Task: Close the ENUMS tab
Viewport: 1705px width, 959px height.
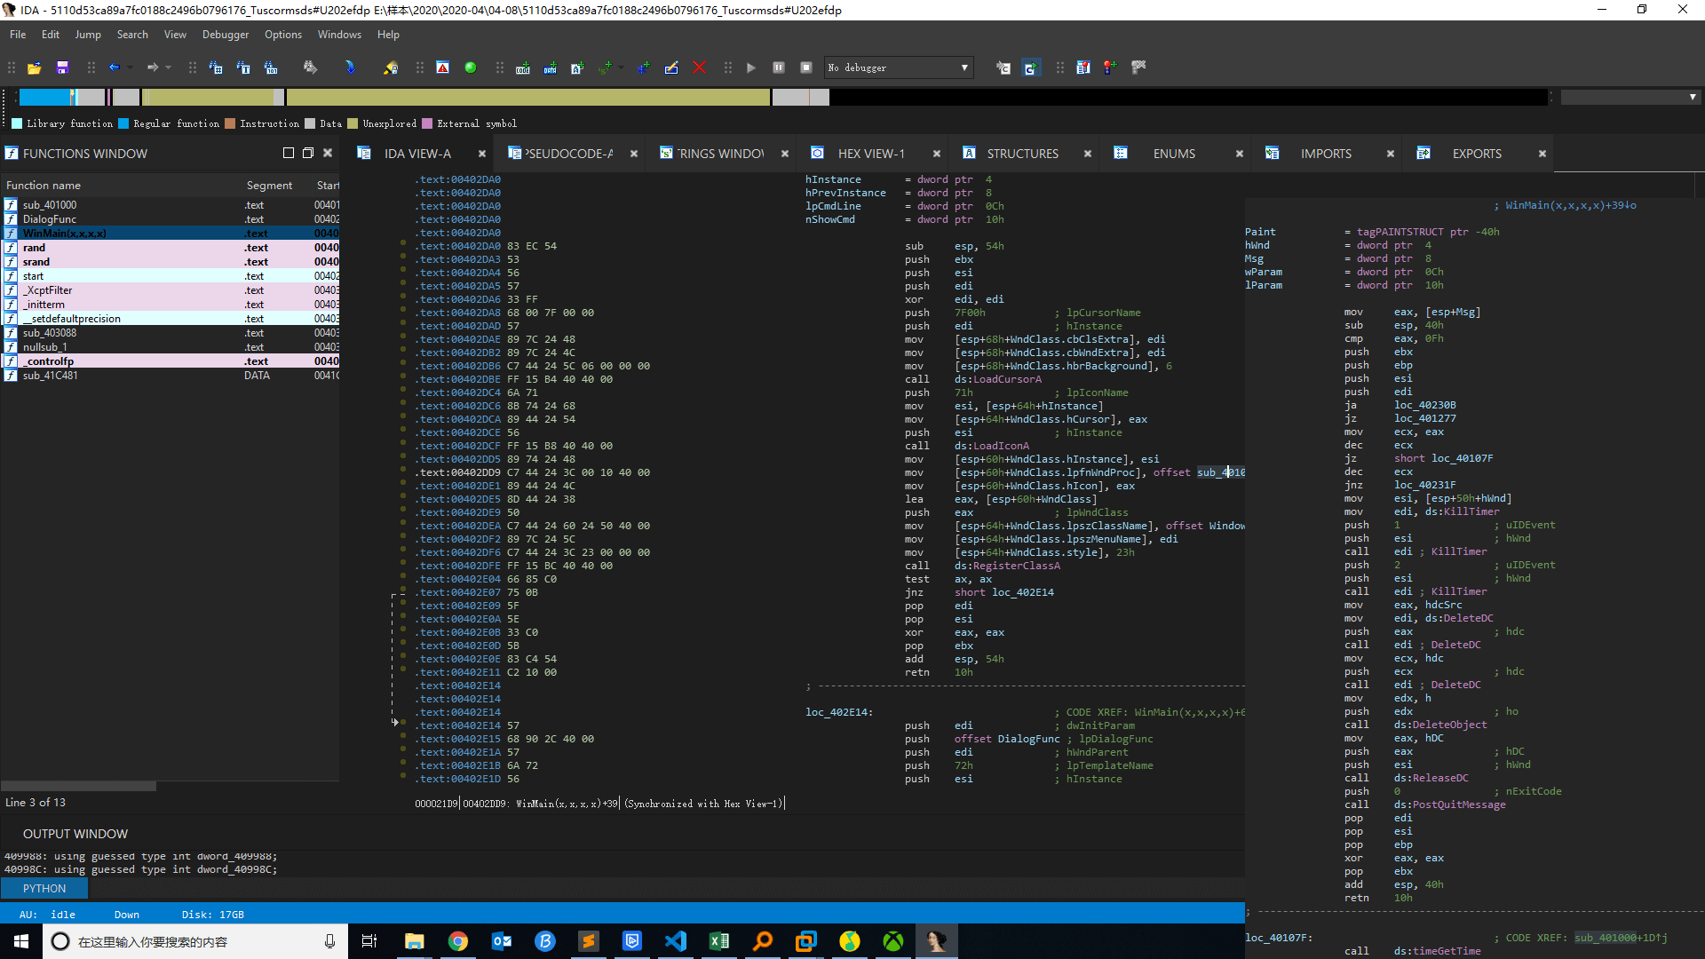Action: 1239,154
